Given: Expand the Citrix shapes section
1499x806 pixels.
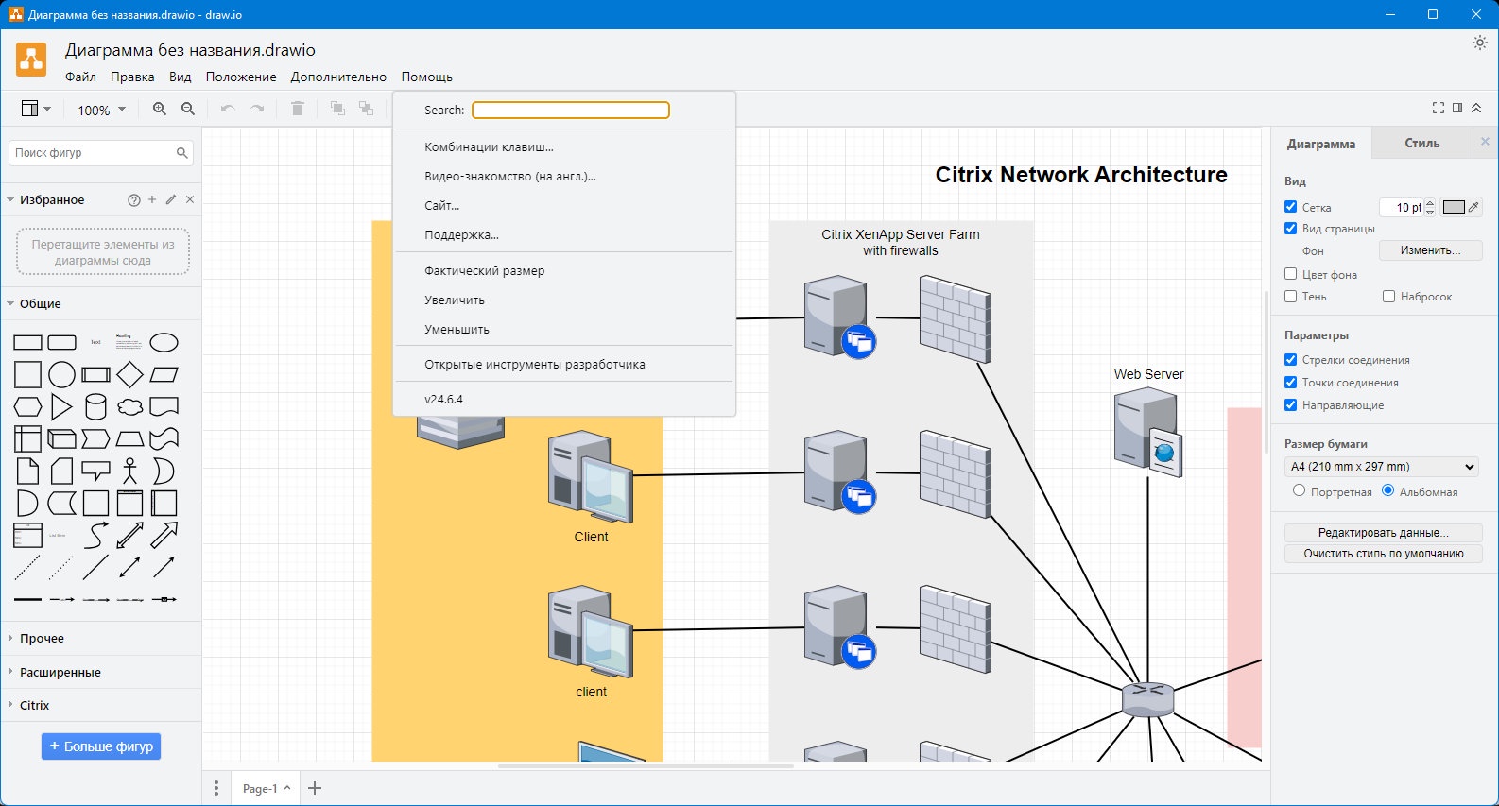Looking at the screenshot, I should [35, 705].
